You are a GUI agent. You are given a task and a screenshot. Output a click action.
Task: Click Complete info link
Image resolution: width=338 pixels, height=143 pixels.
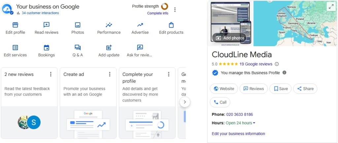coord(157,13)
